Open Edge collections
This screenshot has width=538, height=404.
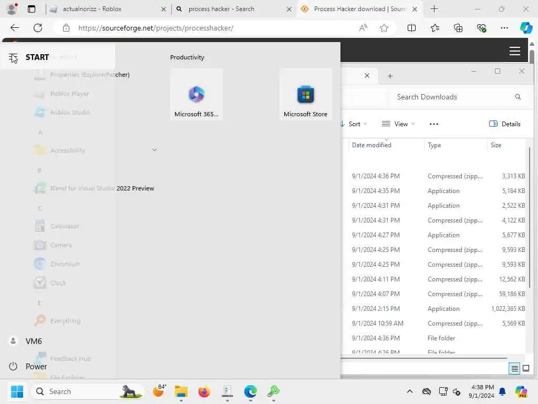pyautogui.click(x=458, y=28)
